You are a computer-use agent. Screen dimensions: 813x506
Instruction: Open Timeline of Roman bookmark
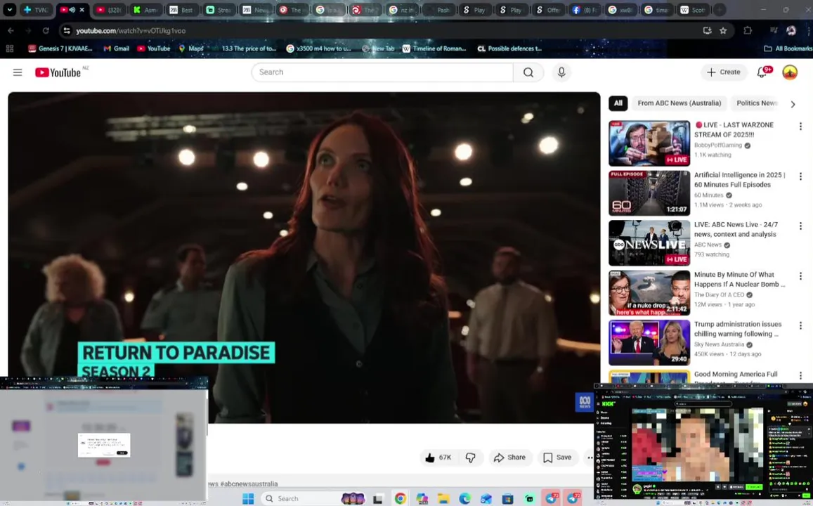pos(434,48)
